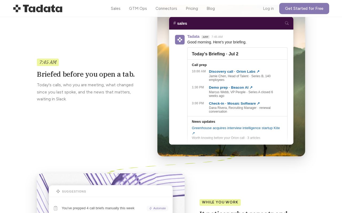Click the Call prep section heading
This screenshot has width=342, height=213.
click(199, 65)
